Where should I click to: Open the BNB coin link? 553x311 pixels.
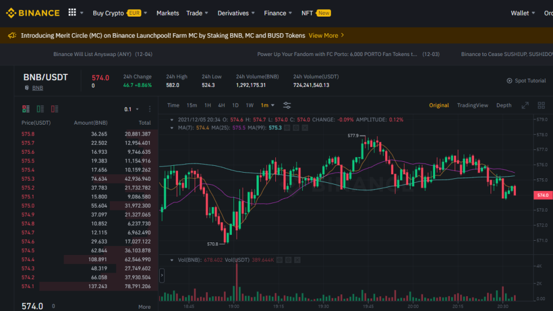coord(37,88)
